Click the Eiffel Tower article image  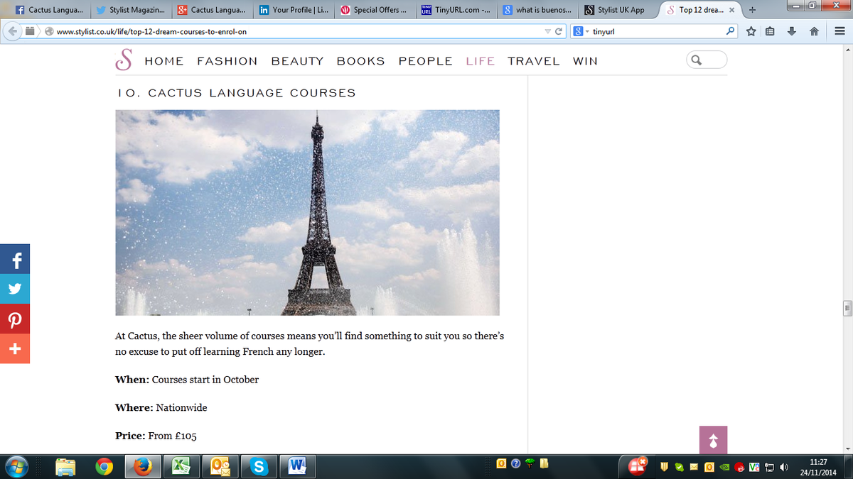(307, 212)
